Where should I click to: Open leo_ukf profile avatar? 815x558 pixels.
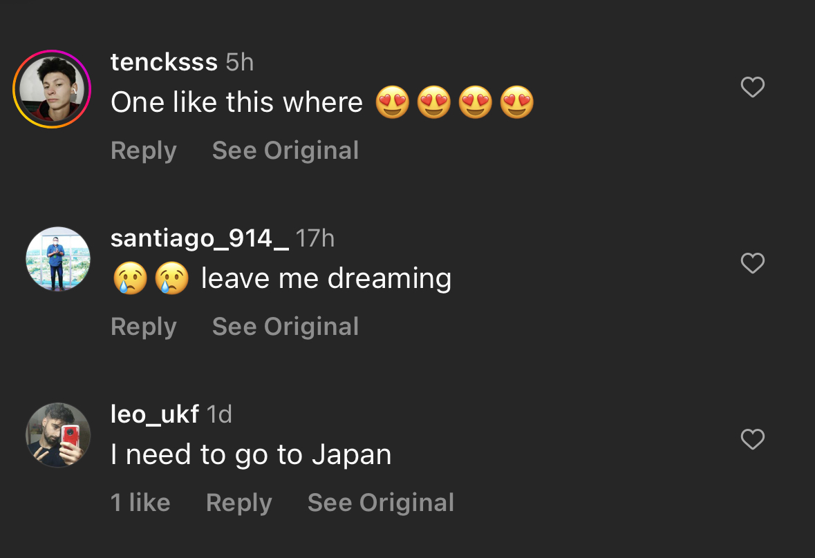58,435
